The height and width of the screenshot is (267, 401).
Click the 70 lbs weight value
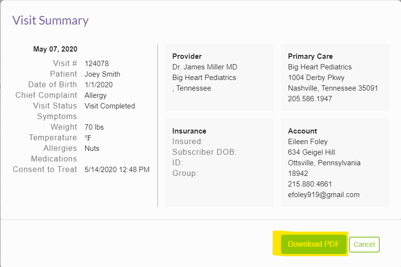point(94,127)
